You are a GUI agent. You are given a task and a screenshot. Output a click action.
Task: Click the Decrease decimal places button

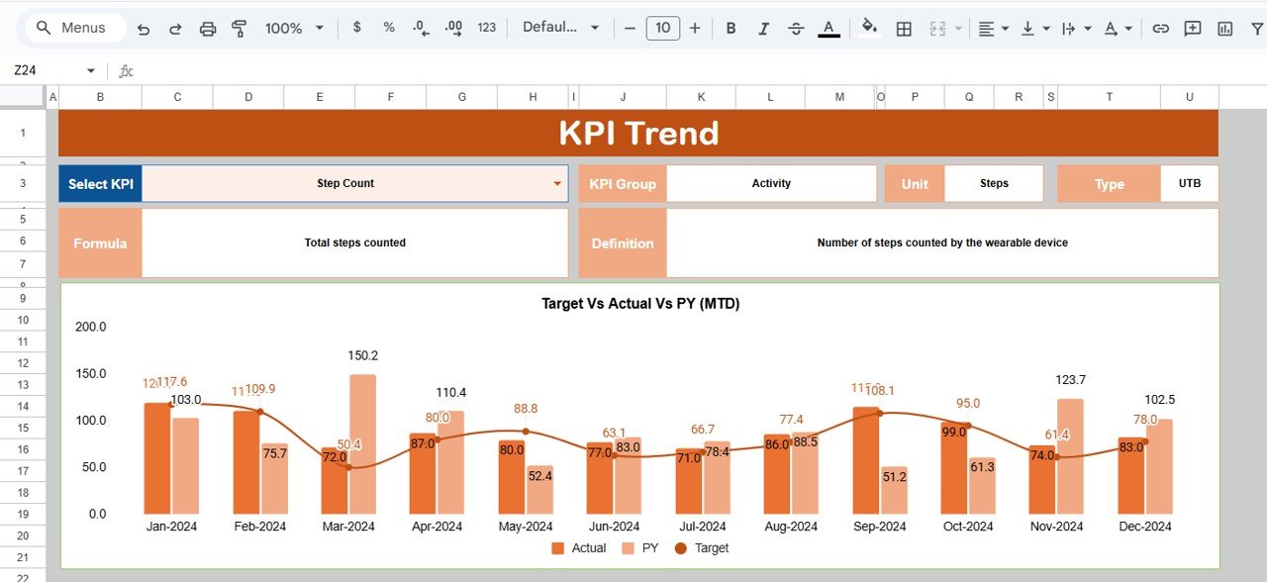point(420,28)
